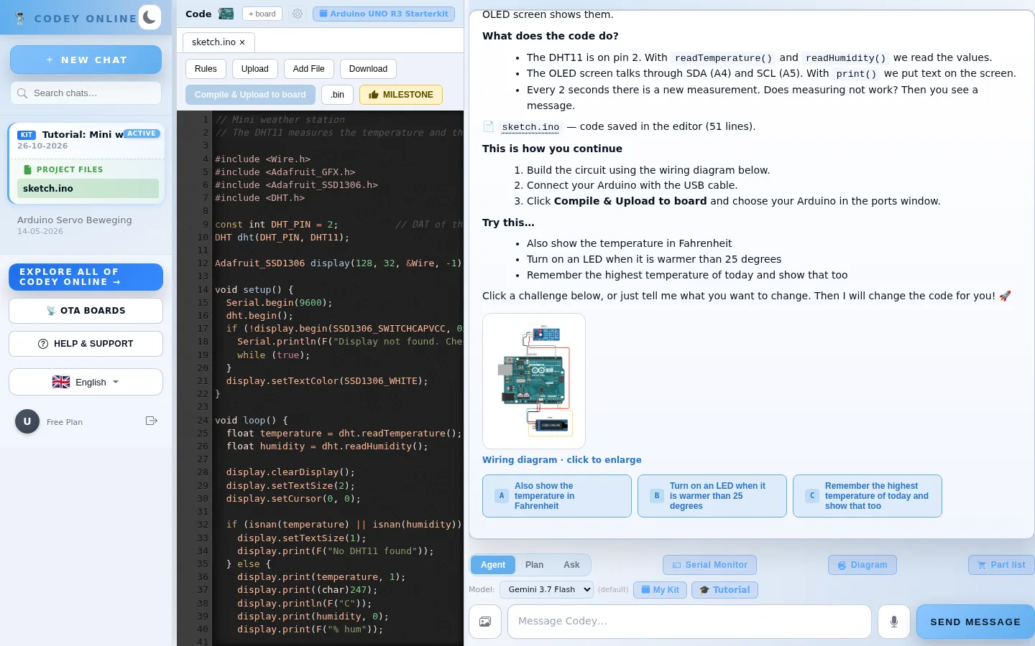Screen dimensions: 1035x646
Task: Toggle dark mode with the moon icon
Action: tap(149, 17)
